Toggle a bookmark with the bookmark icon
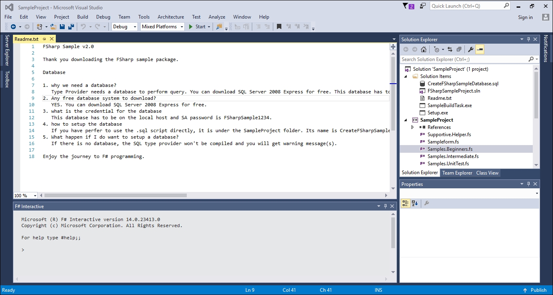This screenshot has width=553, height=295. click(279, 27)
